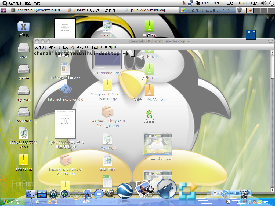
Task: Click the QQ penguin quick launch icon
Action: pos(56,202)
